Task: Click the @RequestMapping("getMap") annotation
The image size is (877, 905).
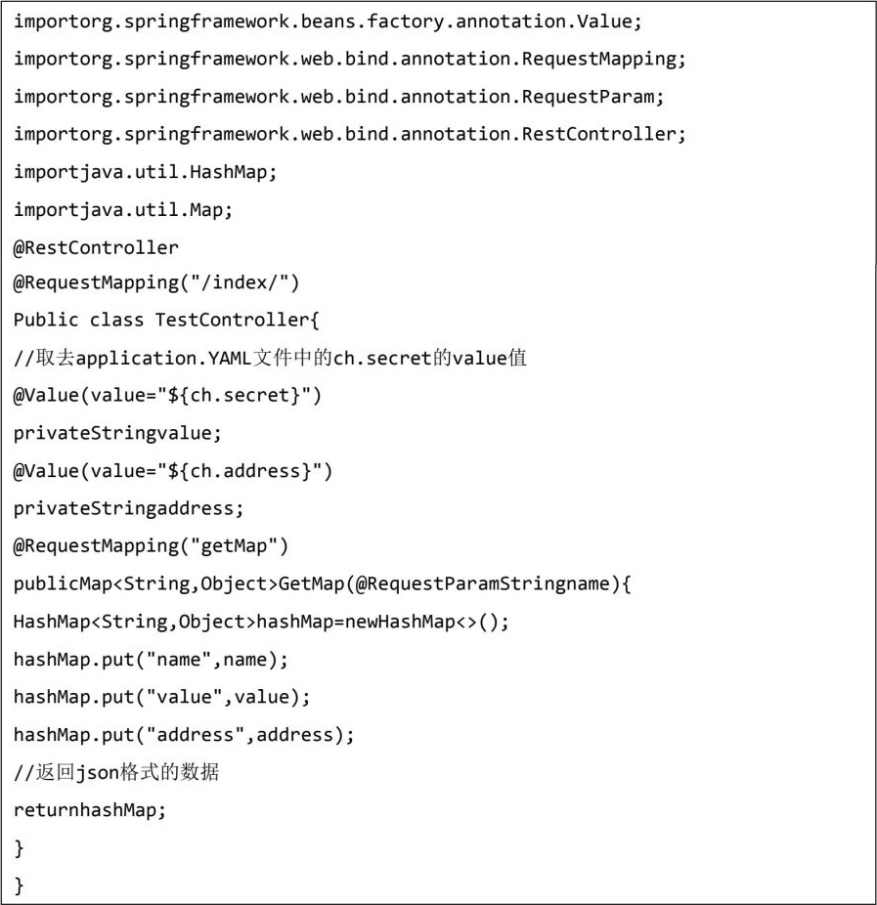Action: point(151,545)
